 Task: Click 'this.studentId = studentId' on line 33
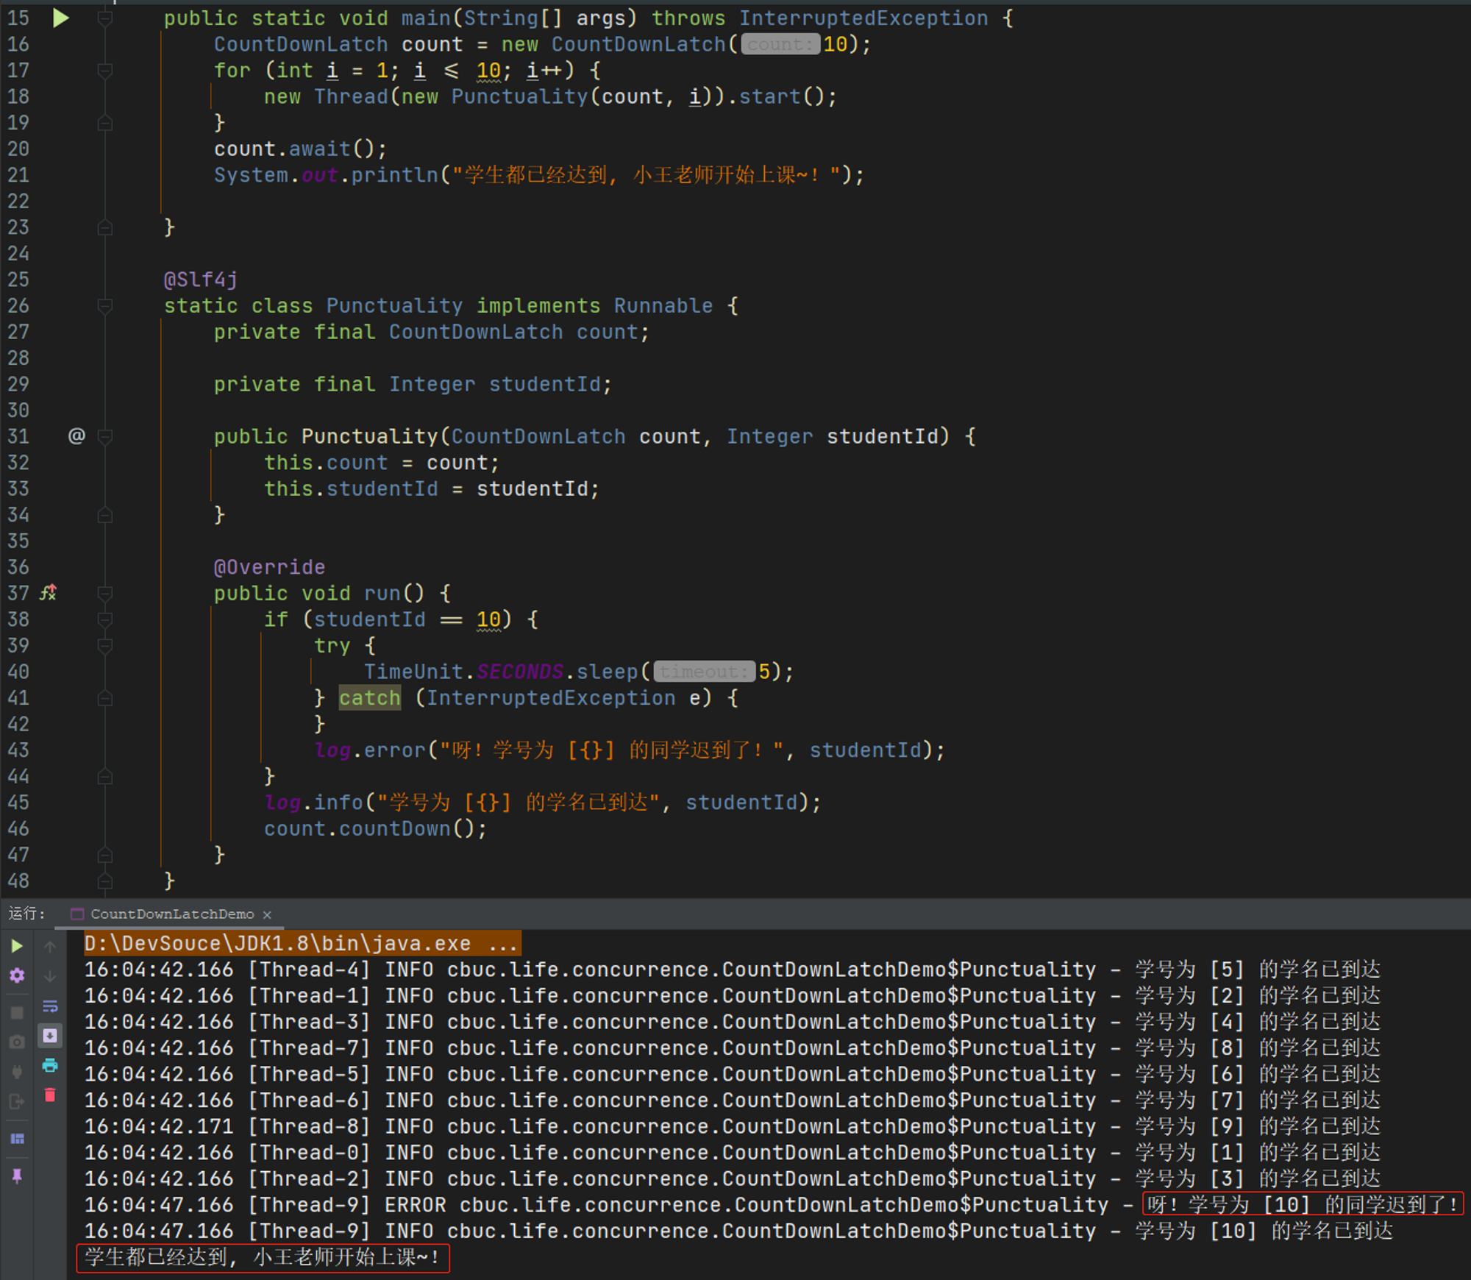click(x=432, y=489)
